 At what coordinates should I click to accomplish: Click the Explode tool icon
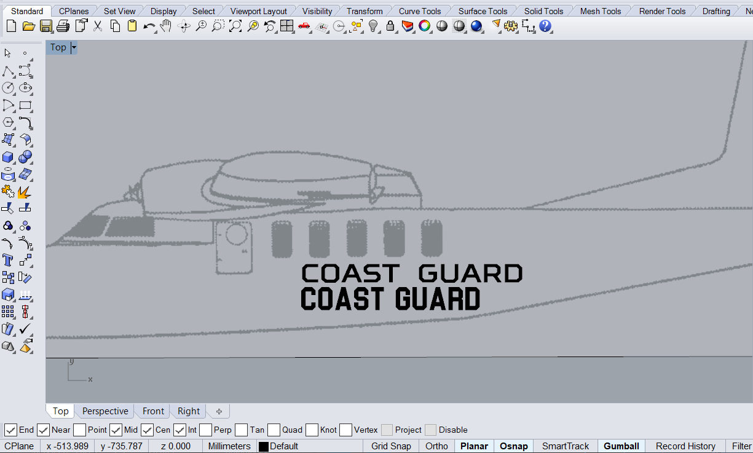click(x=25, y=191)
